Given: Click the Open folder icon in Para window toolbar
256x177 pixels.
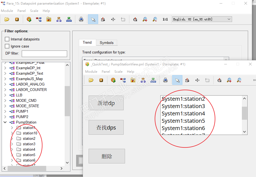Looking at the screenshot, I should pos(7,20).
